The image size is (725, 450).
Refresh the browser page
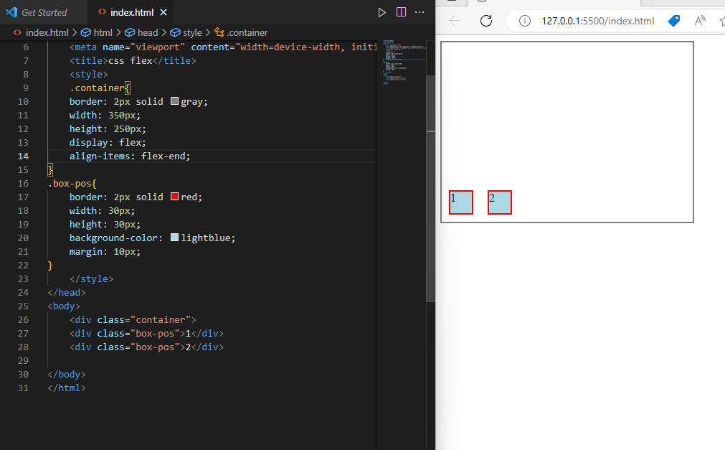pos(486,21)
